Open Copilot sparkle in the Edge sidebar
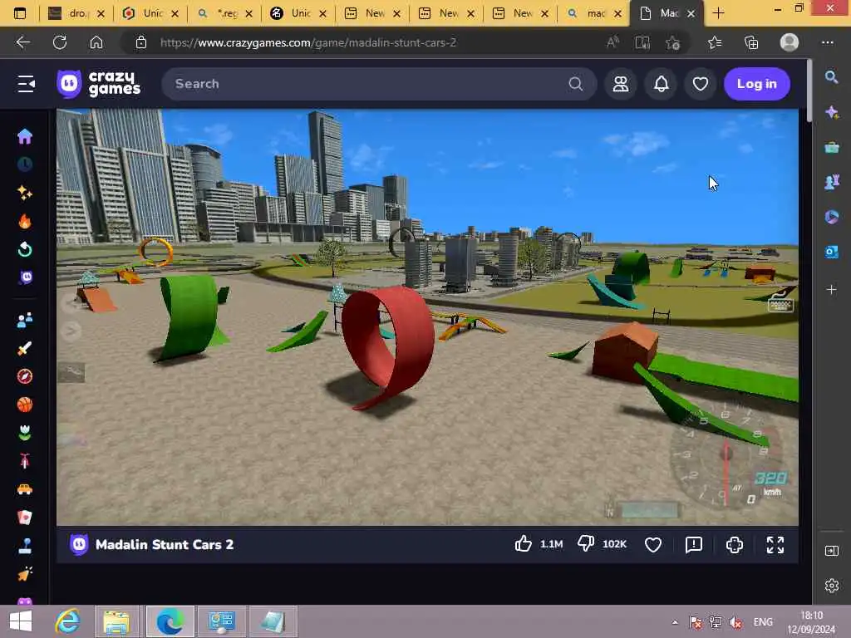Image resolution: width=851 pixels, height=638 pixels. point(831,112)
